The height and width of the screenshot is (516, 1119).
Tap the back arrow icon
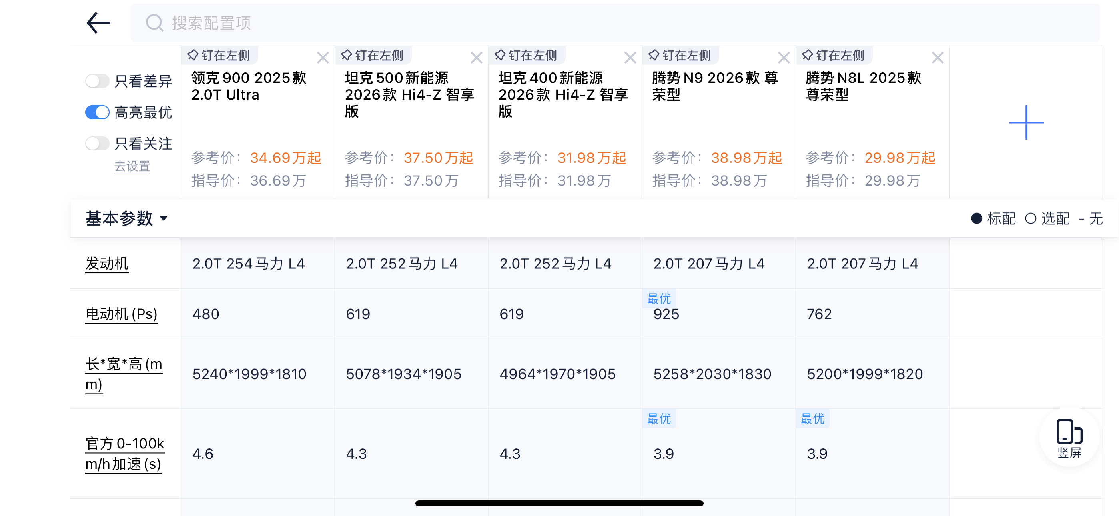(98, 23)
